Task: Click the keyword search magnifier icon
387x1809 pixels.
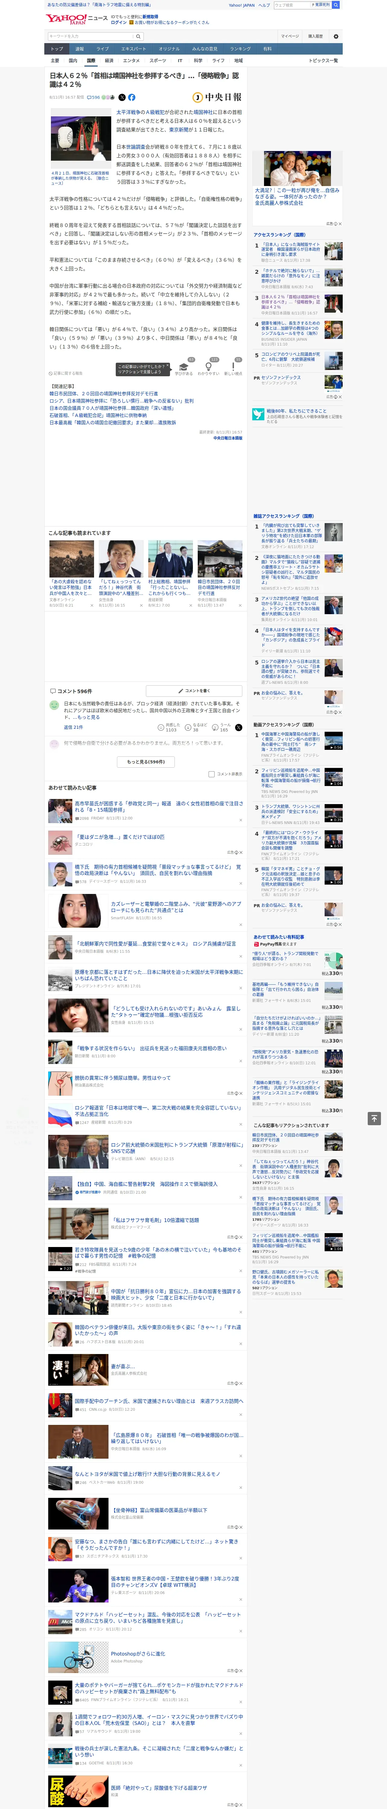Action: (x=138, y=36)
